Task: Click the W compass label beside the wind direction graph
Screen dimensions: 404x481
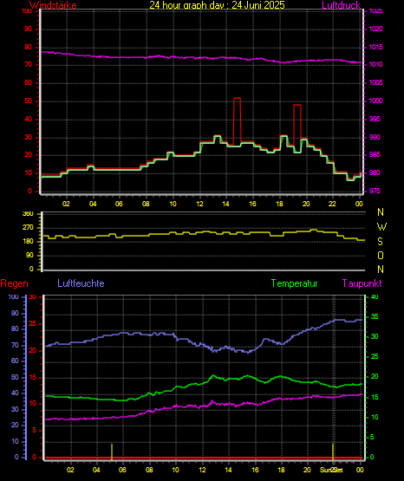Action: pyautogui.click(x=381, y=227)
